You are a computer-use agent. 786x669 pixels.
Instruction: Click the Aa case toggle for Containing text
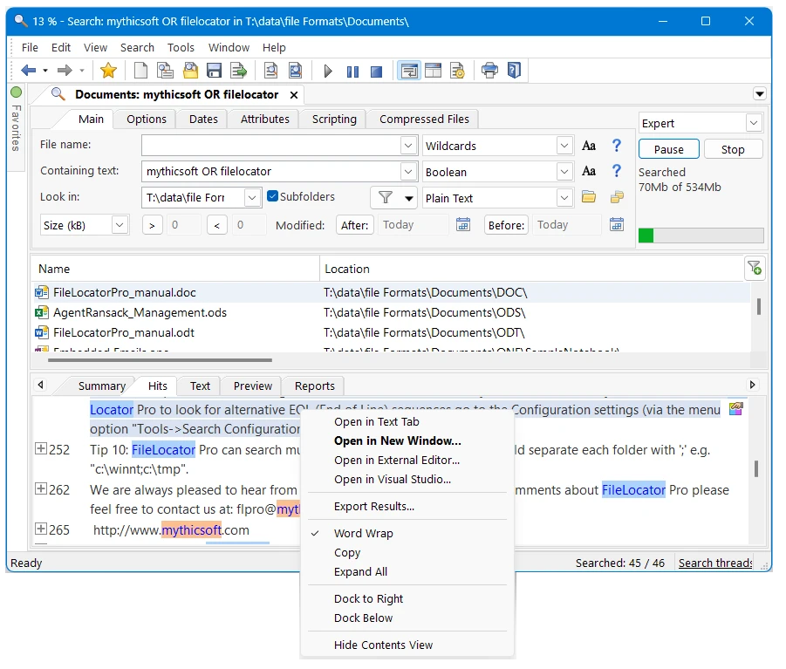point(589,171)
